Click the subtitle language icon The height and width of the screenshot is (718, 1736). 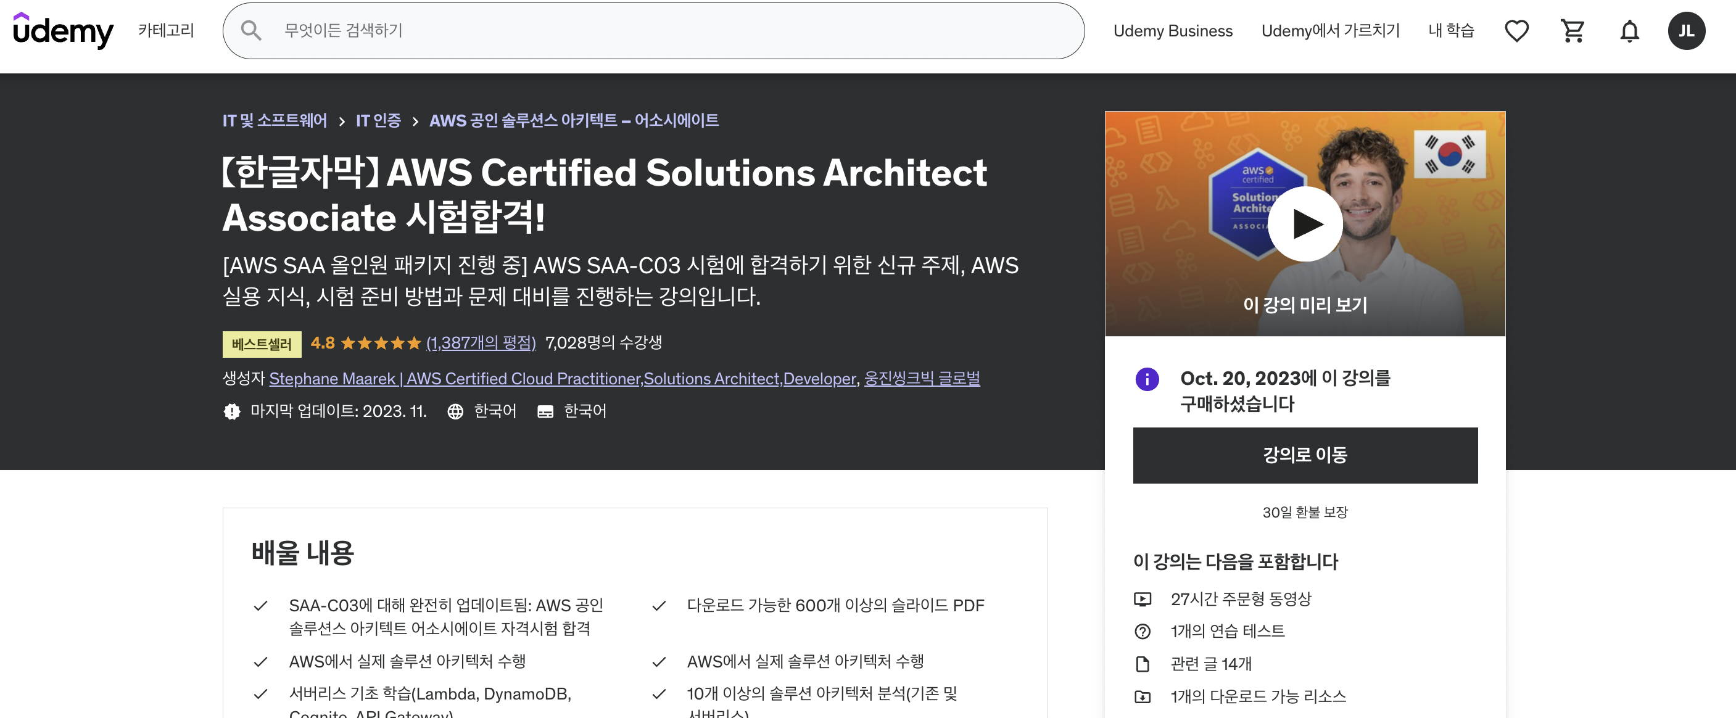545,411
